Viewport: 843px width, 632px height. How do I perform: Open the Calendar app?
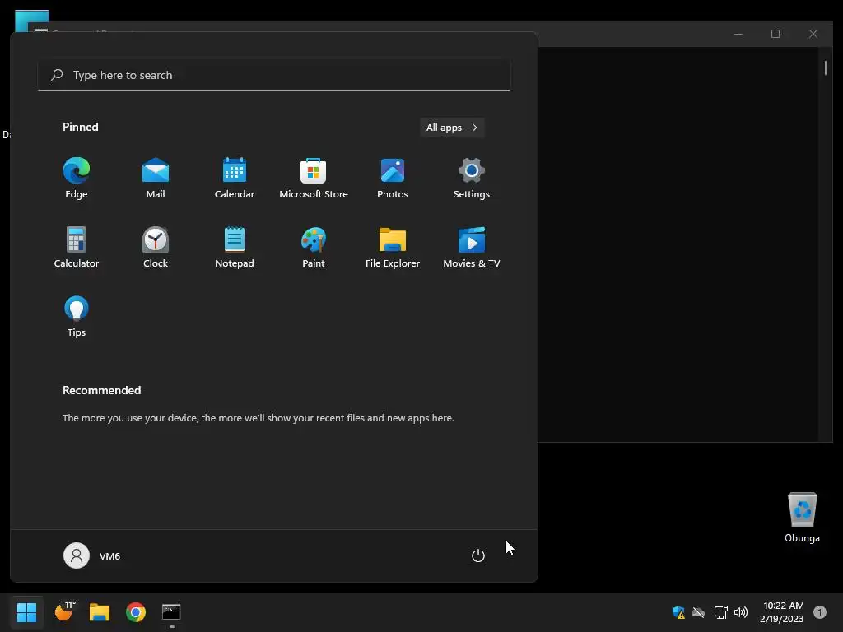coord(235,179)
